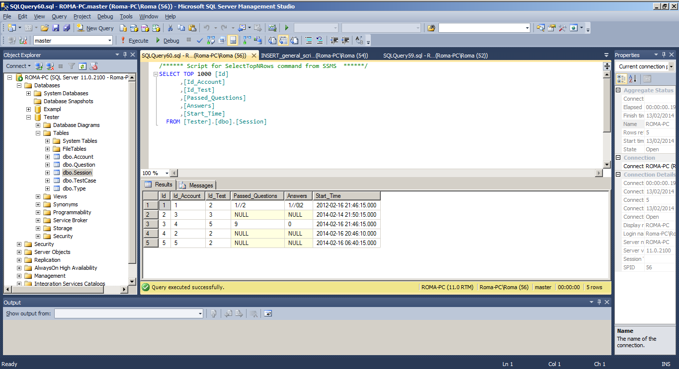
Task: Click the Object Explorer Disconnect icon
Action: pos(50,66)
